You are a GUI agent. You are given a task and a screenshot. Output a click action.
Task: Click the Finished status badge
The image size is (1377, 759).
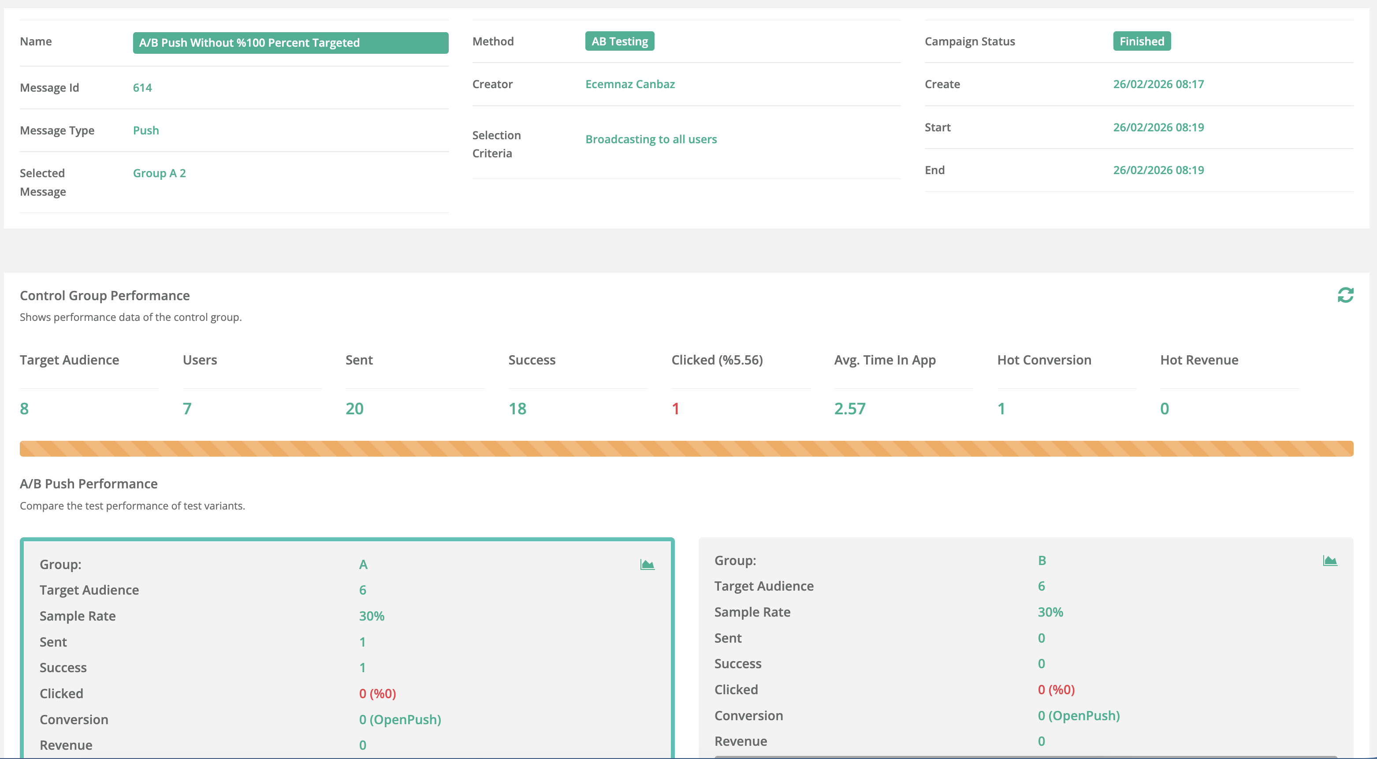(x=1141, y=41)
